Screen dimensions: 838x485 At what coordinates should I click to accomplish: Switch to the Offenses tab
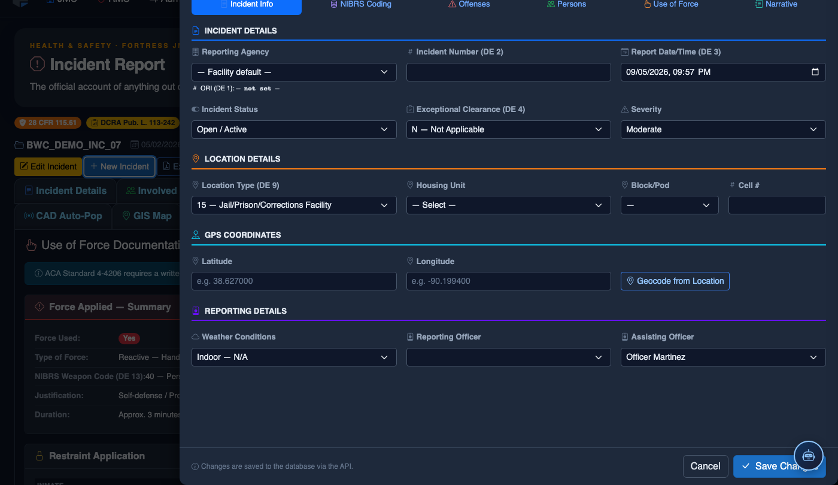pyautogui.click(x=469, y=4)
